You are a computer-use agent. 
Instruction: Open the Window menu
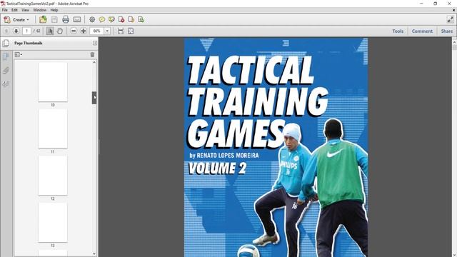pos(40,10)
